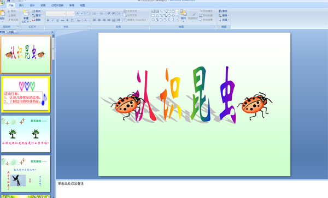The width and height of the screenshot is (328, 198).
Task: Toggle italic text formatting
Action: coord(52,20)
